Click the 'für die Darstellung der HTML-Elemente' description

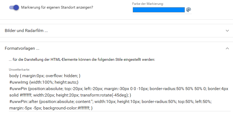(x=45, y=60)
